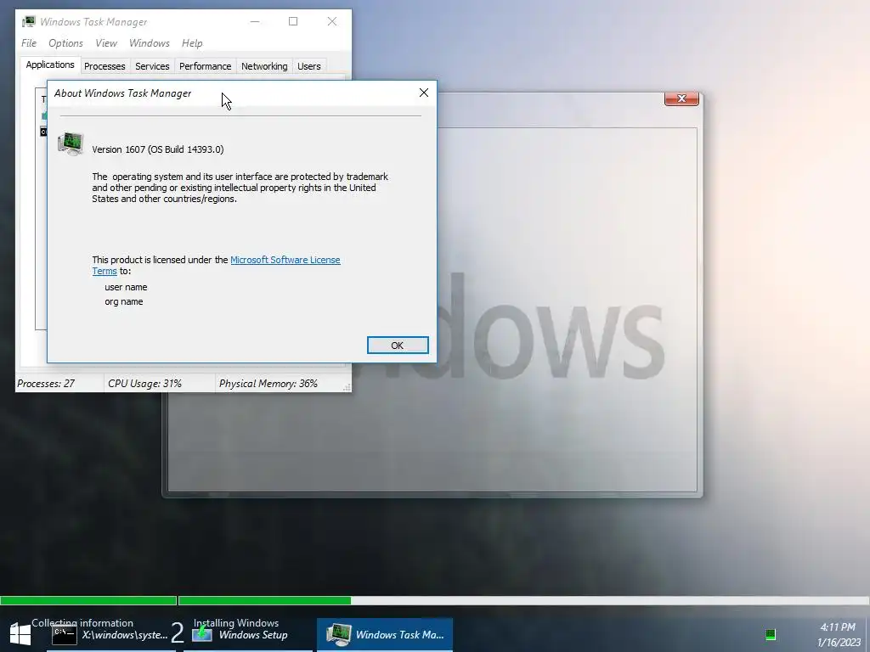
Task: Click CPU Usage: 31% status entry
Action: 144,383
